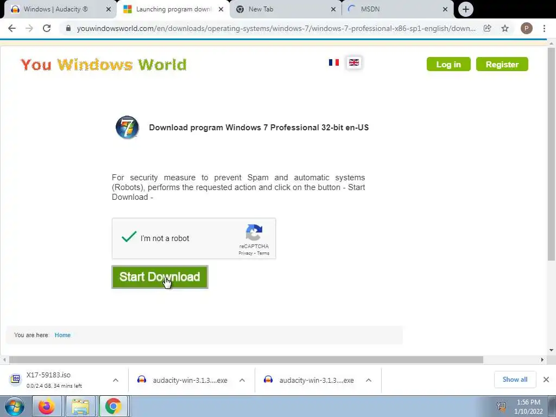The width and height of the screenshot is (556, 417).
Task: Go back using the browser back arrow
Action: tap(12, 28)
